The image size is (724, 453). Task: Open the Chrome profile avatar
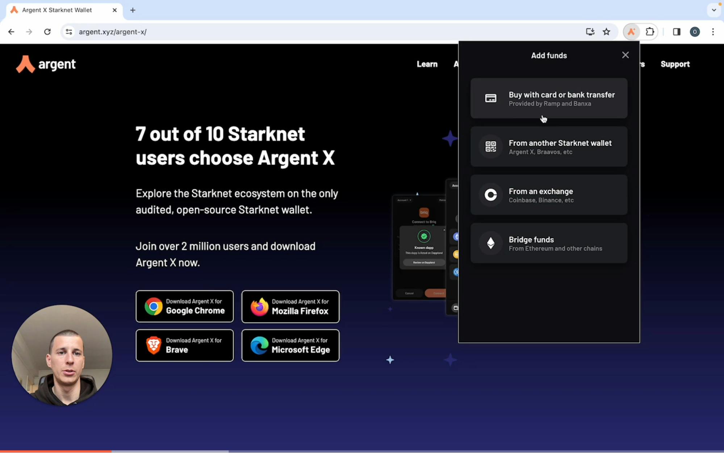[x=695, y=32]
